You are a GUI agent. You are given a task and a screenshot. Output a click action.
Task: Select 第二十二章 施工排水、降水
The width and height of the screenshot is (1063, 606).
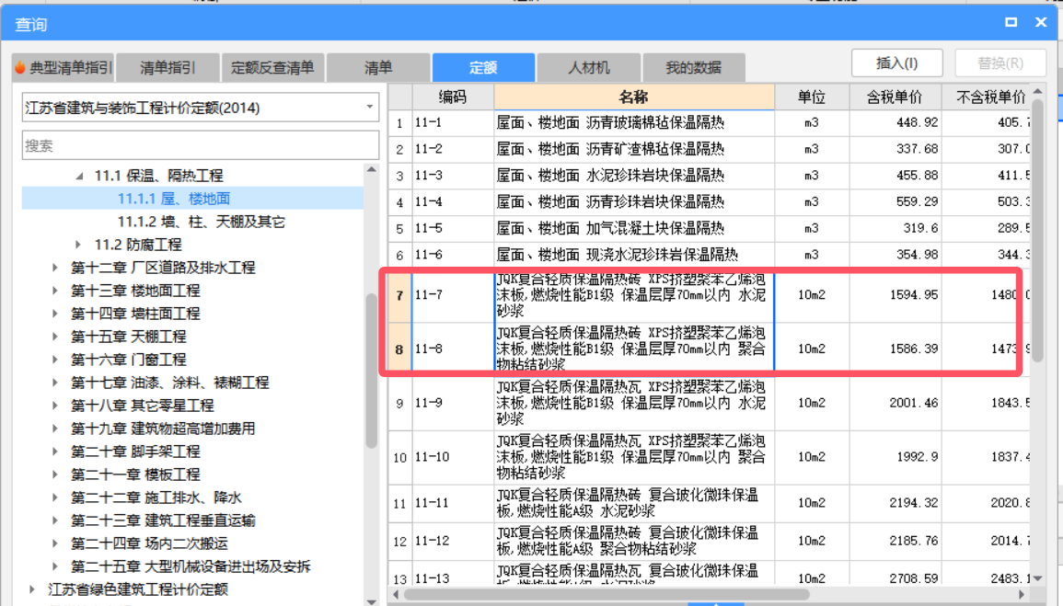tap(156, 497)
